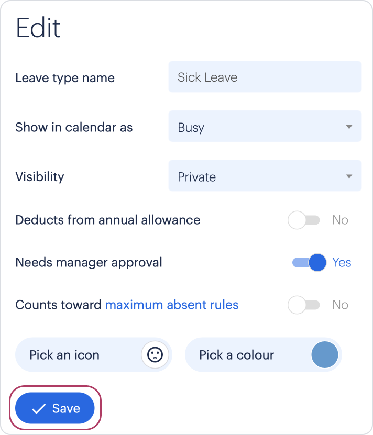Viewport: 373px width, 435px height.
Task: Click the sad face icon
Action: pyautogui.click(x=155, y=354)
